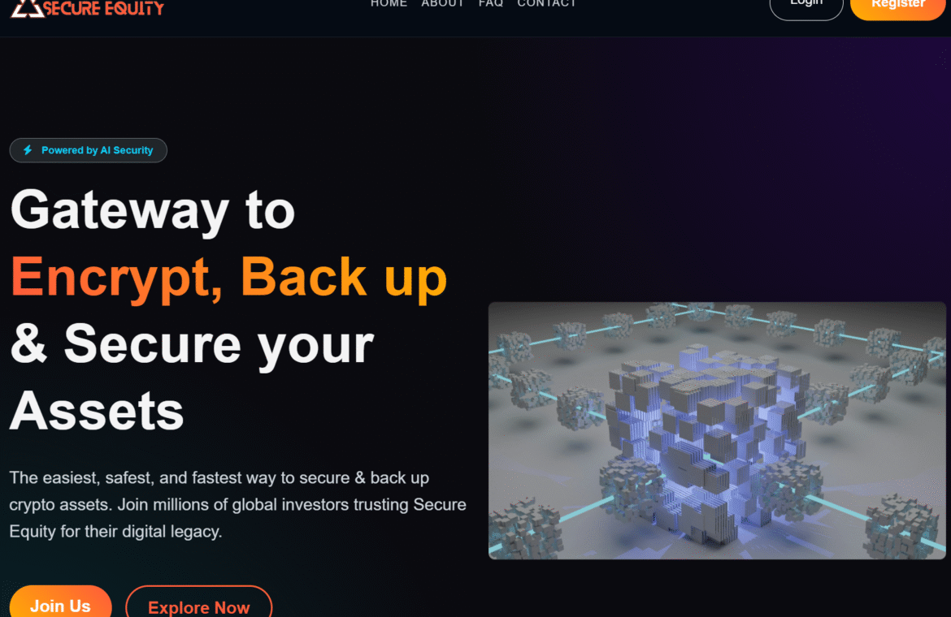The width and height of the screenshot is (951, 617).
Task: Click the orange Register button
Action: click(x=898, y=6)
